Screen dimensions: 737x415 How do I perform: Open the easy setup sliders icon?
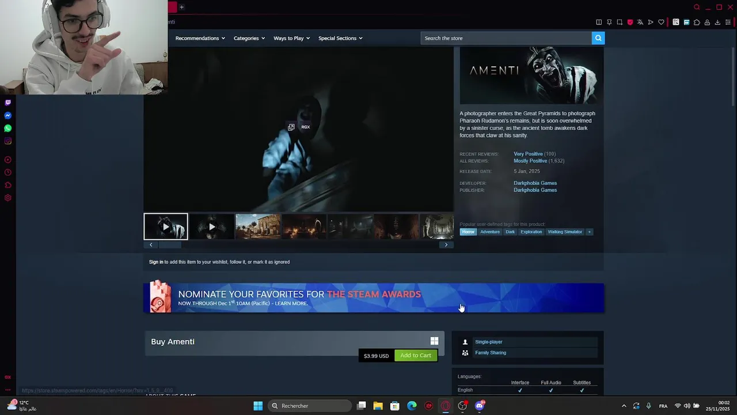728,22
